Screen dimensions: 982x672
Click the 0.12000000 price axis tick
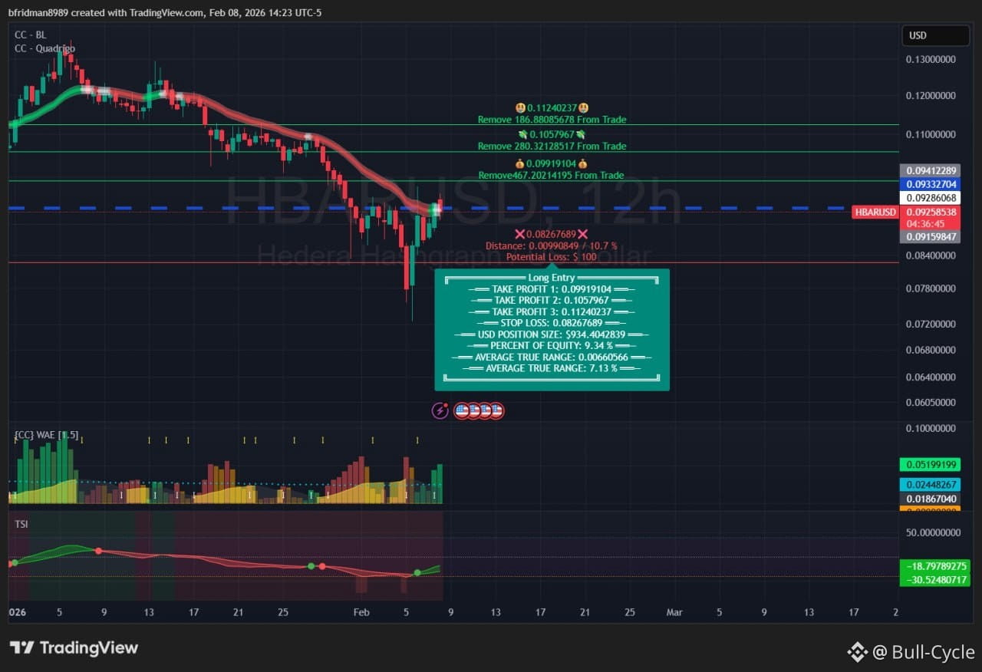coord(931,96)
